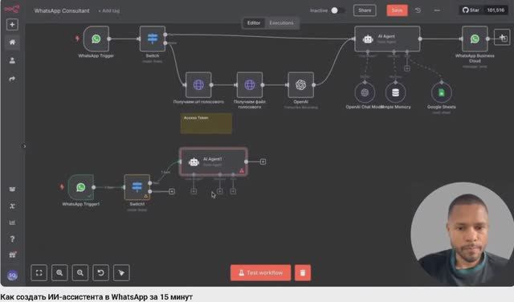Image resolution: width=514 pixels, height=302 pixels.
Task: Click Add tag next to workflow name
Action: 109,10
